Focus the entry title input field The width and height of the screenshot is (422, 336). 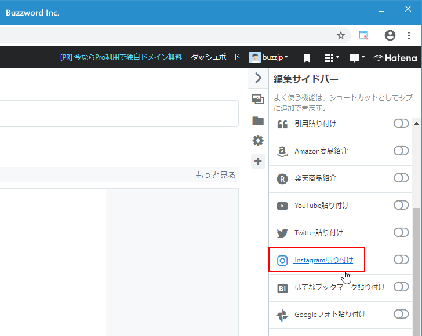click(119, 114)
